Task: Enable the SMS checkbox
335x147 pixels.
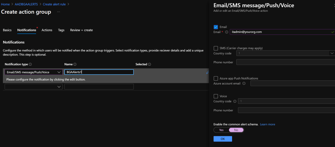Action: click(x=216, y=48)
